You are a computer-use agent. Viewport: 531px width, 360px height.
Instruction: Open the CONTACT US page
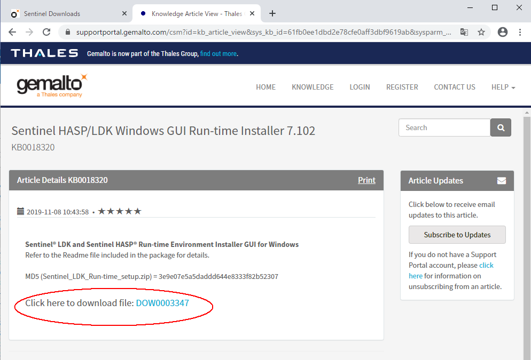tap(455, 87)
